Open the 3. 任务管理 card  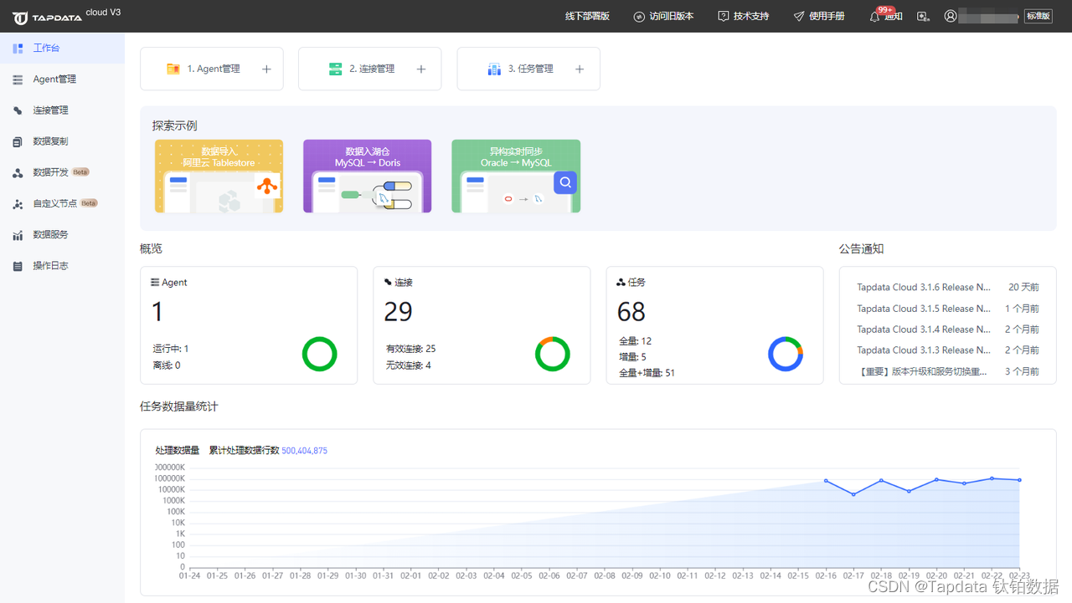tap(528, 69)
